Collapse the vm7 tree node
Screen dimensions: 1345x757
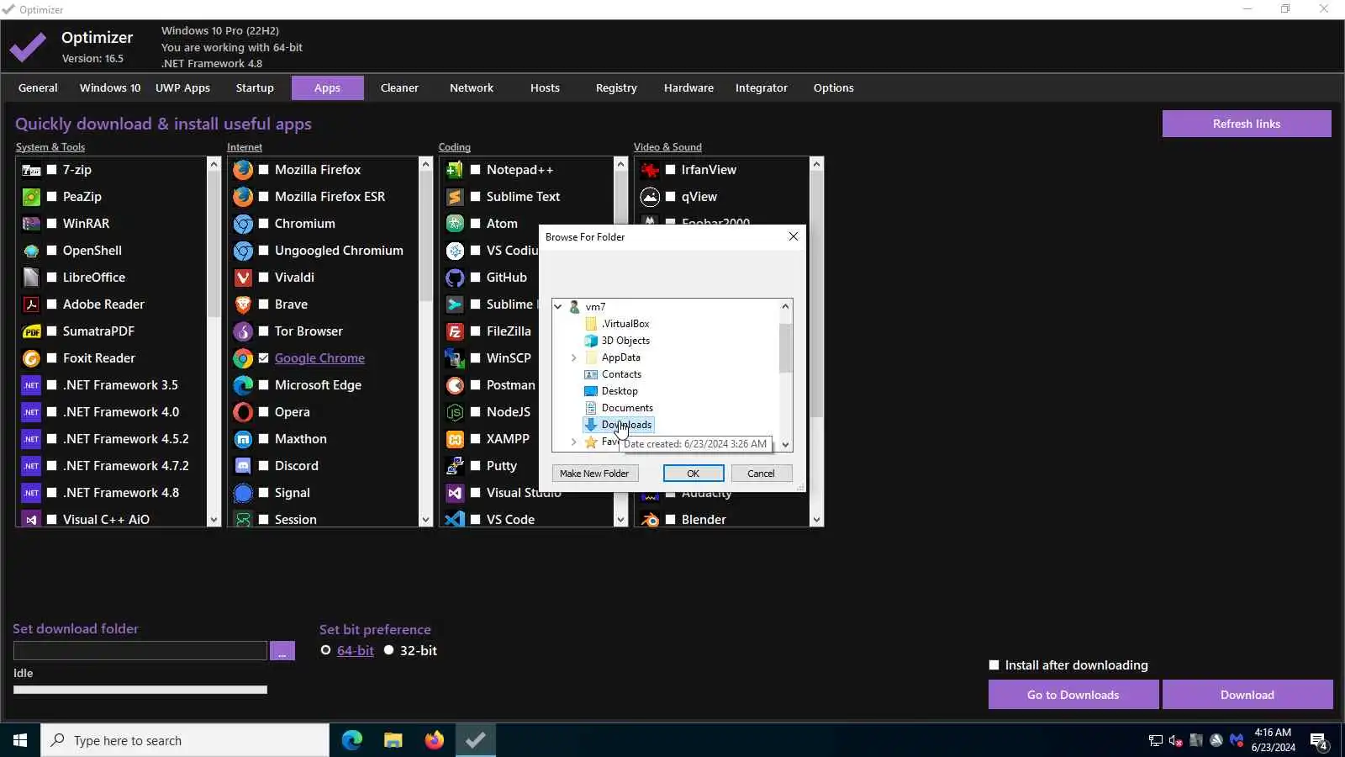(558, 307)
